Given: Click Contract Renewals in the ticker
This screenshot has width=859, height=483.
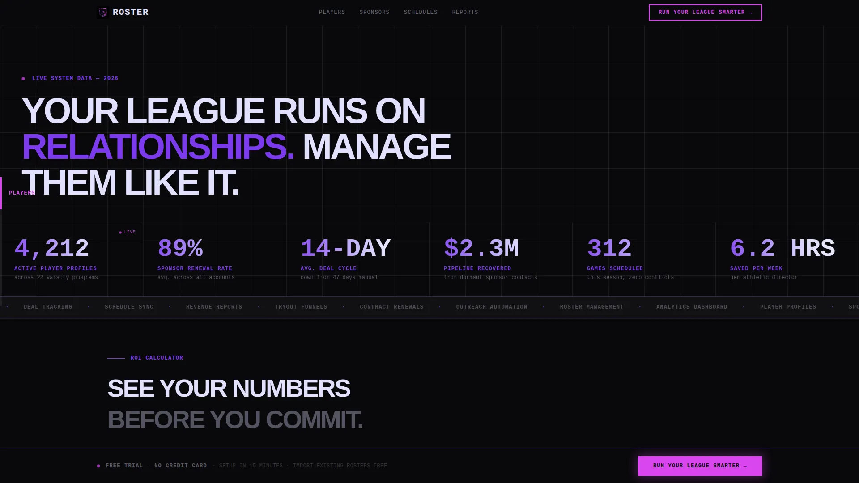Looking at the screenshot, I should pos(391,307).
